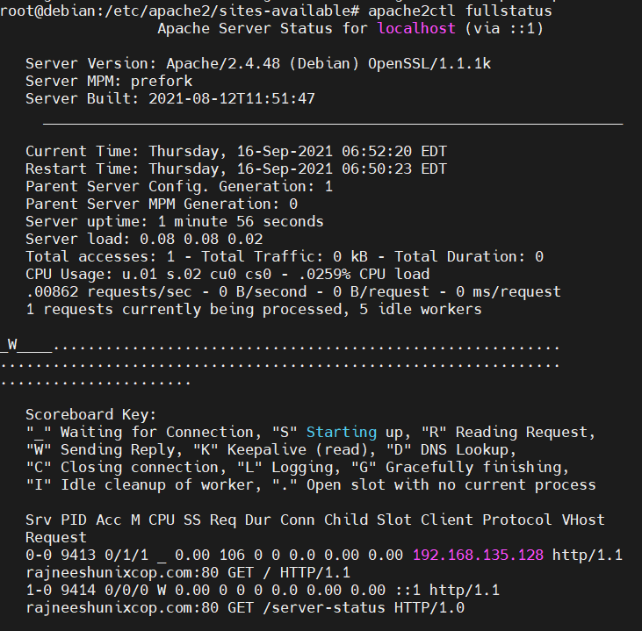642x631 pixels.
Task: Click the Server Version line
Action: point(258,64)
